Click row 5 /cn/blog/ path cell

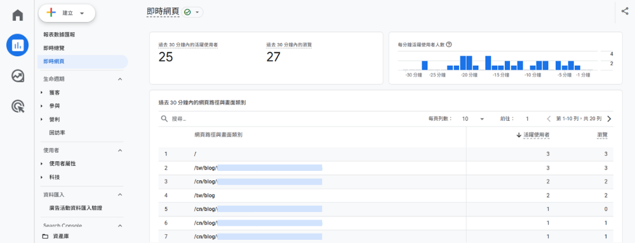[258, 209]
